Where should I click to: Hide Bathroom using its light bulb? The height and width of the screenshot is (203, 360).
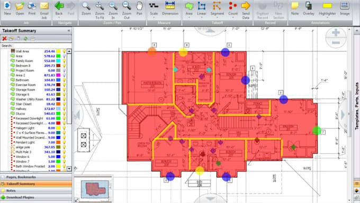[x=64, y=80]
